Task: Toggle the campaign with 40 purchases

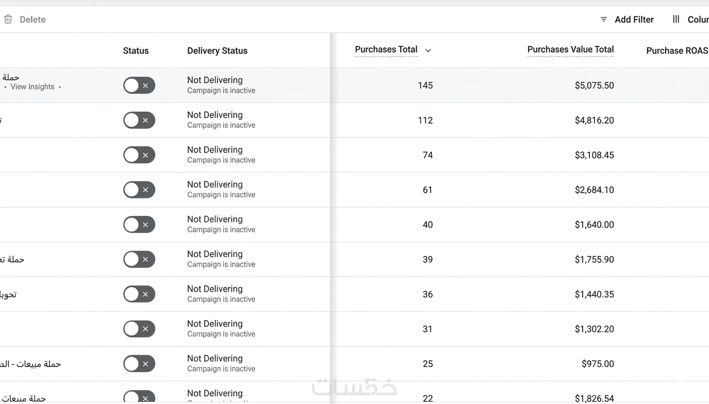Action: click(x=139, y=225)
